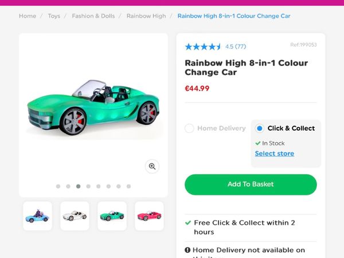The image size is (344, 258).
Task: Jump to the last carousel dot
Action: [x=128, y=186]
